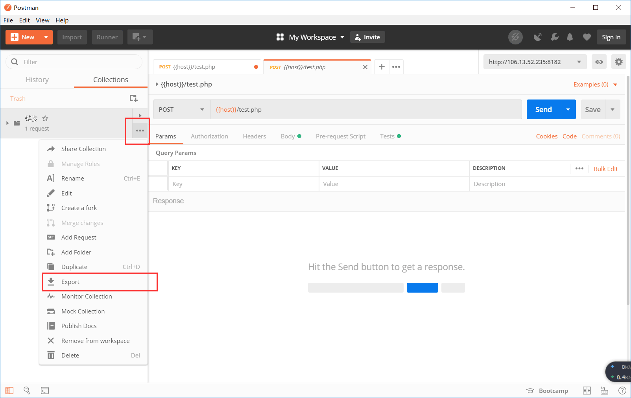Choose Export in the context menu
This screenshot has width=631, height=398.
click(93, 282)
